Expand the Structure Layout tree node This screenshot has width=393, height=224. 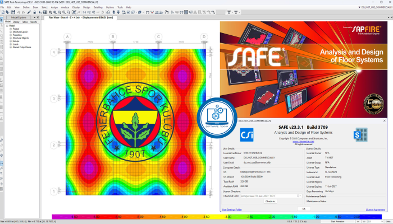click(x=11, y=32)
